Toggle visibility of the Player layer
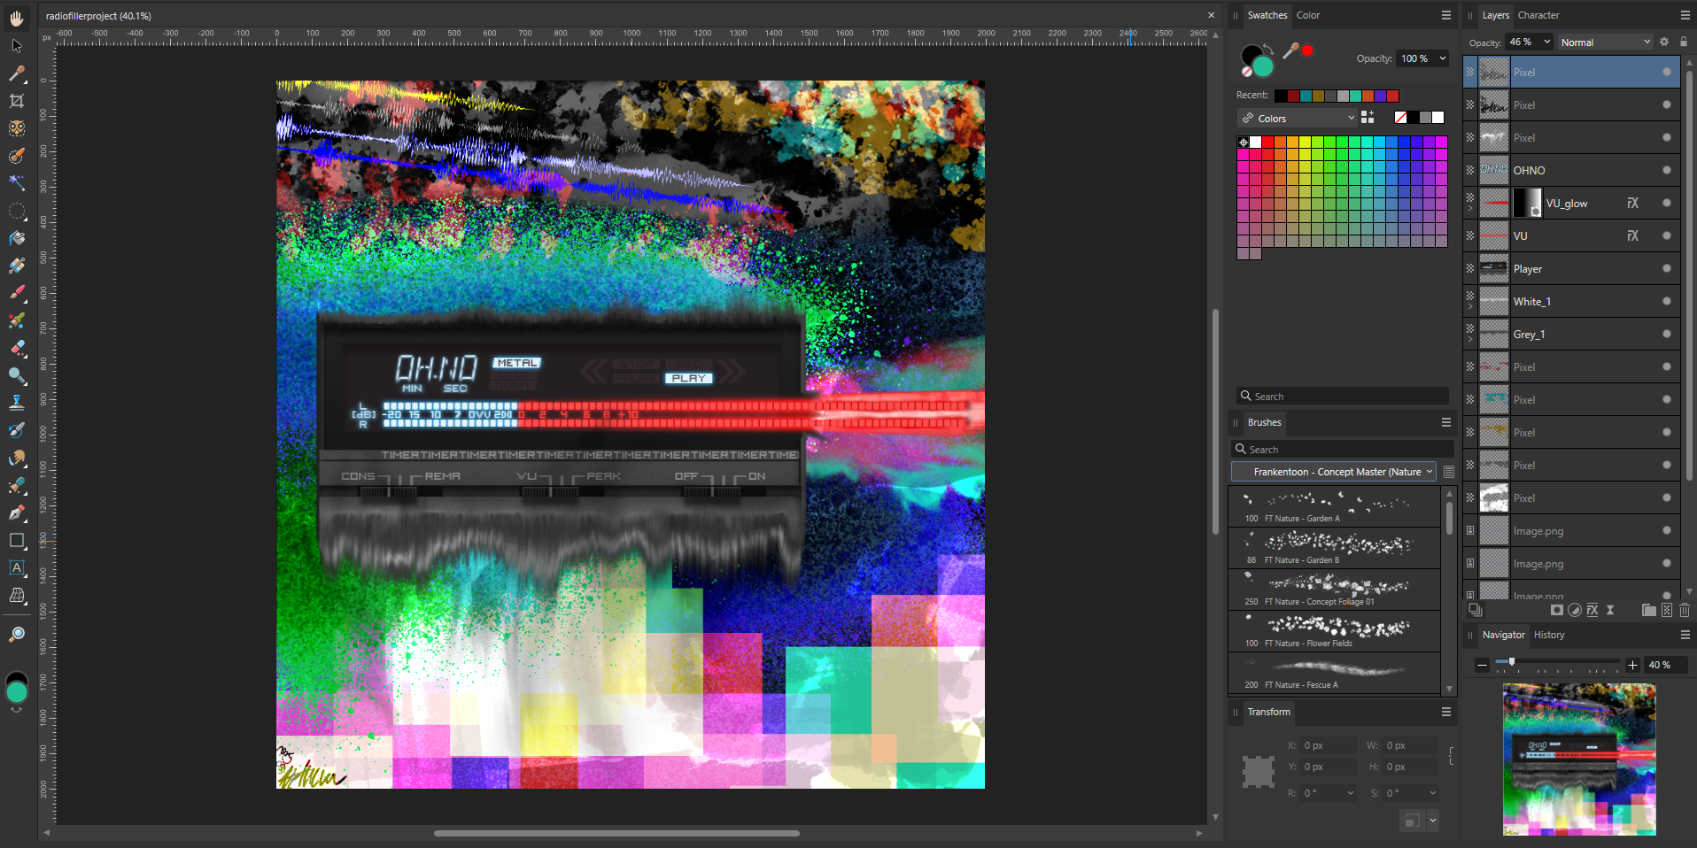1697x848 pixels. [x=1666, y=269]
